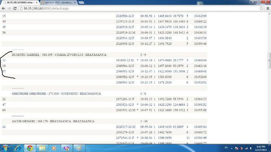Click the 1 / 30 count text
This screenshot has width=271, height=152.
[144, 121]
